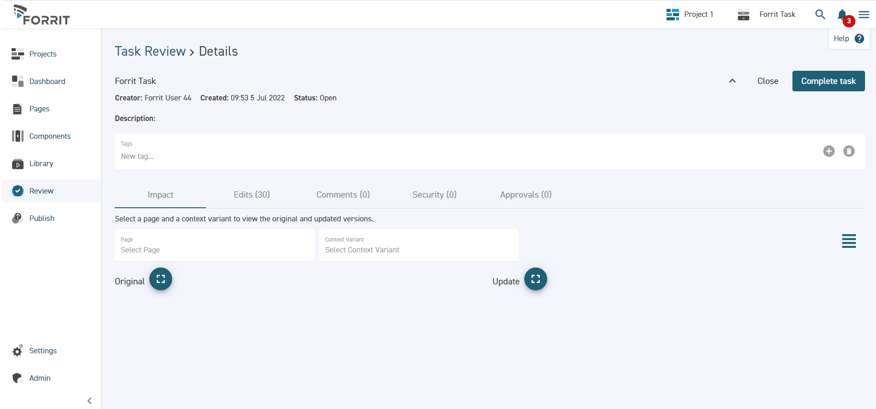
Task: Click the Complete task button
Action: [828, 81]
